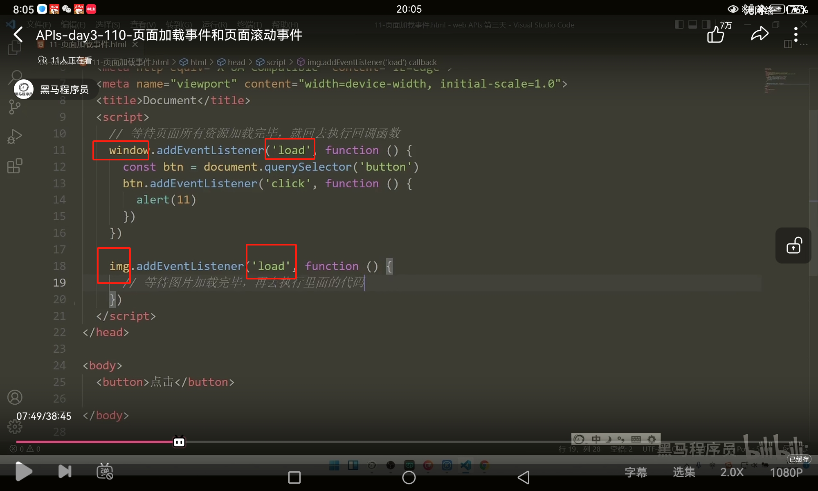Open the Extensions icon in the activity bar
The image size is (818, 491).
point(15,166)
